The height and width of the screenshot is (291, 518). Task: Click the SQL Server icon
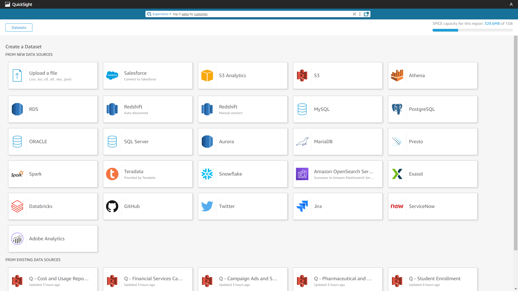[x=112, y=142]
